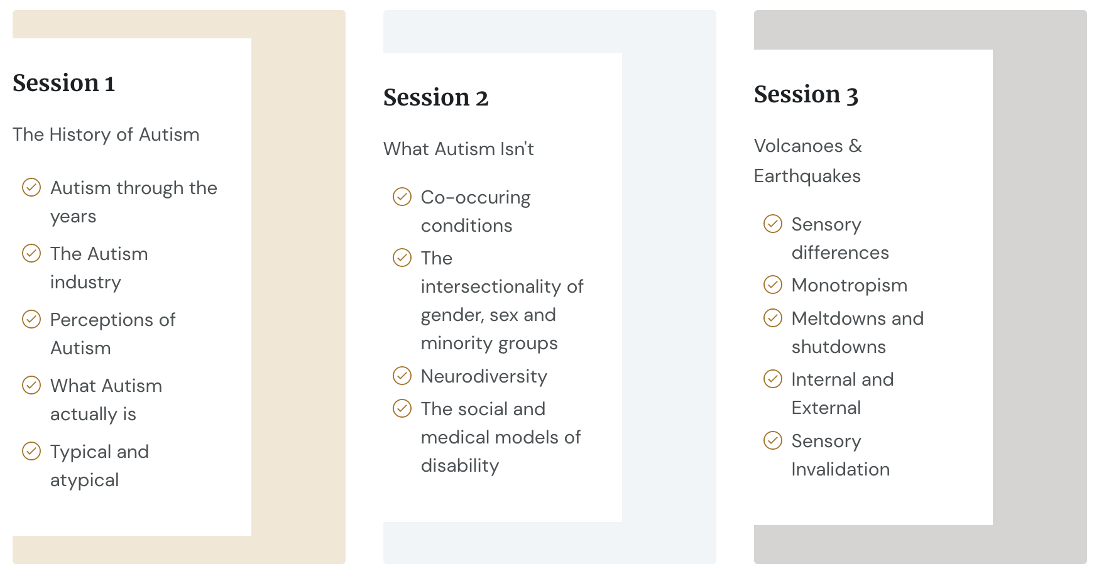
Task: Click check icon beside Internal and External
Action: (773, 379)
